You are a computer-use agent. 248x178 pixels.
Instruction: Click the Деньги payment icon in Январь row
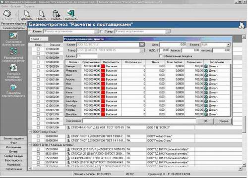click(x=206, y=66)
